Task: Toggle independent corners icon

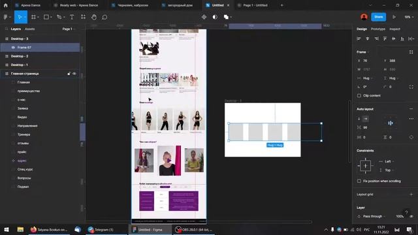Action: click(x=411, y=87)
